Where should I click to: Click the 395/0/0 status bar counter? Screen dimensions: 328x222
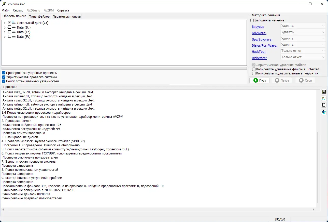pos(280,219)
